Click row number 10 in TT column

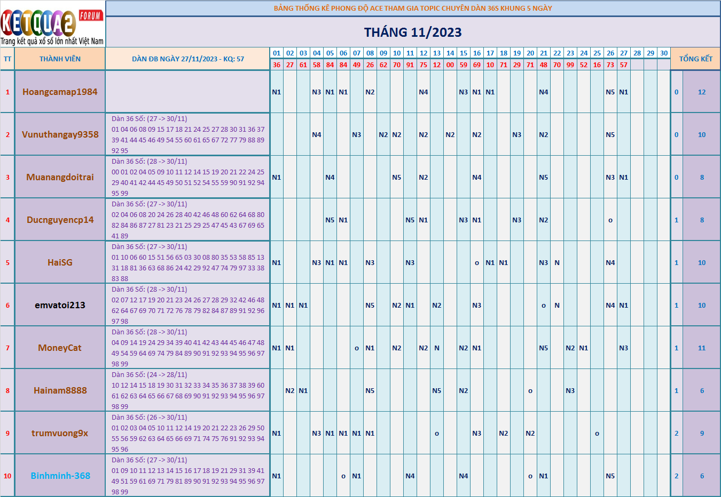point(7,476)
